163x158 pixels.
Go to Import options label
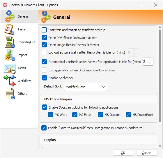[x=22, y=55]
